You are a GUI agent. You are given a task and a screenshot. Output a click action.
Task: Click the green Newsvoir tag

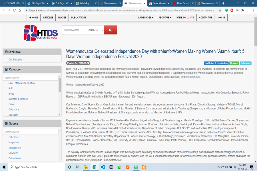(x=234, y=63)
